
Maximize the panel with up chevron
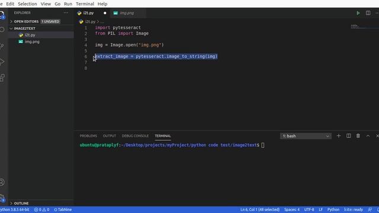click(368, 136)
